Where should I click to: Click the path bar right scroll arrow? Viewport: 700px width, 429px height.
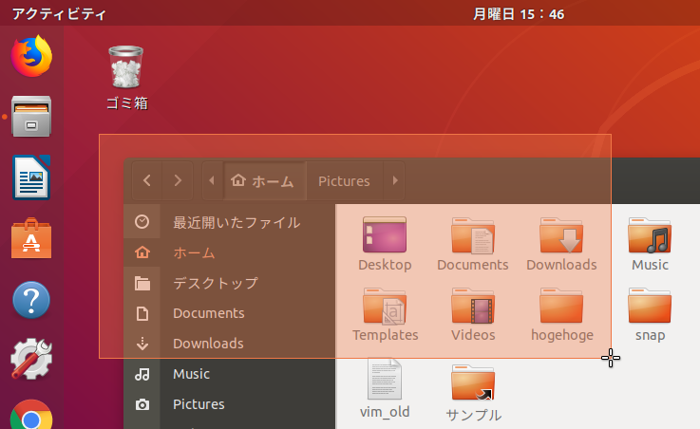click(x=395, y=180)
